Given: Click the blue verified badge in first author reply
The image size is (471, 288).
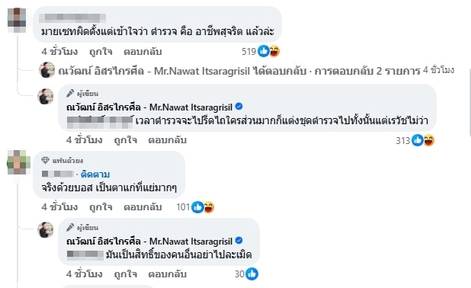Looking at the screenshot, I should [239, 107].
